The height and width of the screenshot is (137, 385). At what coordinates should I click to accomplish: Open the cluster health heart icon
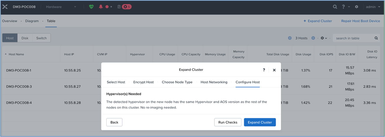click(91, 7)
